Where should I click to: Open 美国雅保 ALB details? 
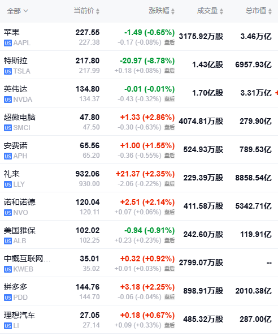[x=139, y=235]
